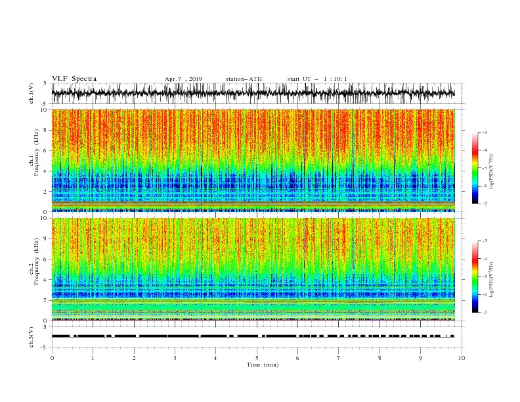Click the "ch.2 Frequency (kHz)" axis label
This screenshot has height=402, width=520.
pyautogui.click(x=34, y=261)
